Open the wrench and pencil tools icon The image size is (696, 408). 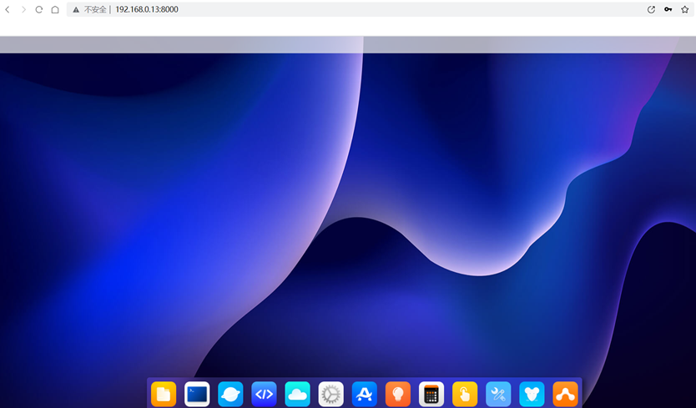pos(498,394)
